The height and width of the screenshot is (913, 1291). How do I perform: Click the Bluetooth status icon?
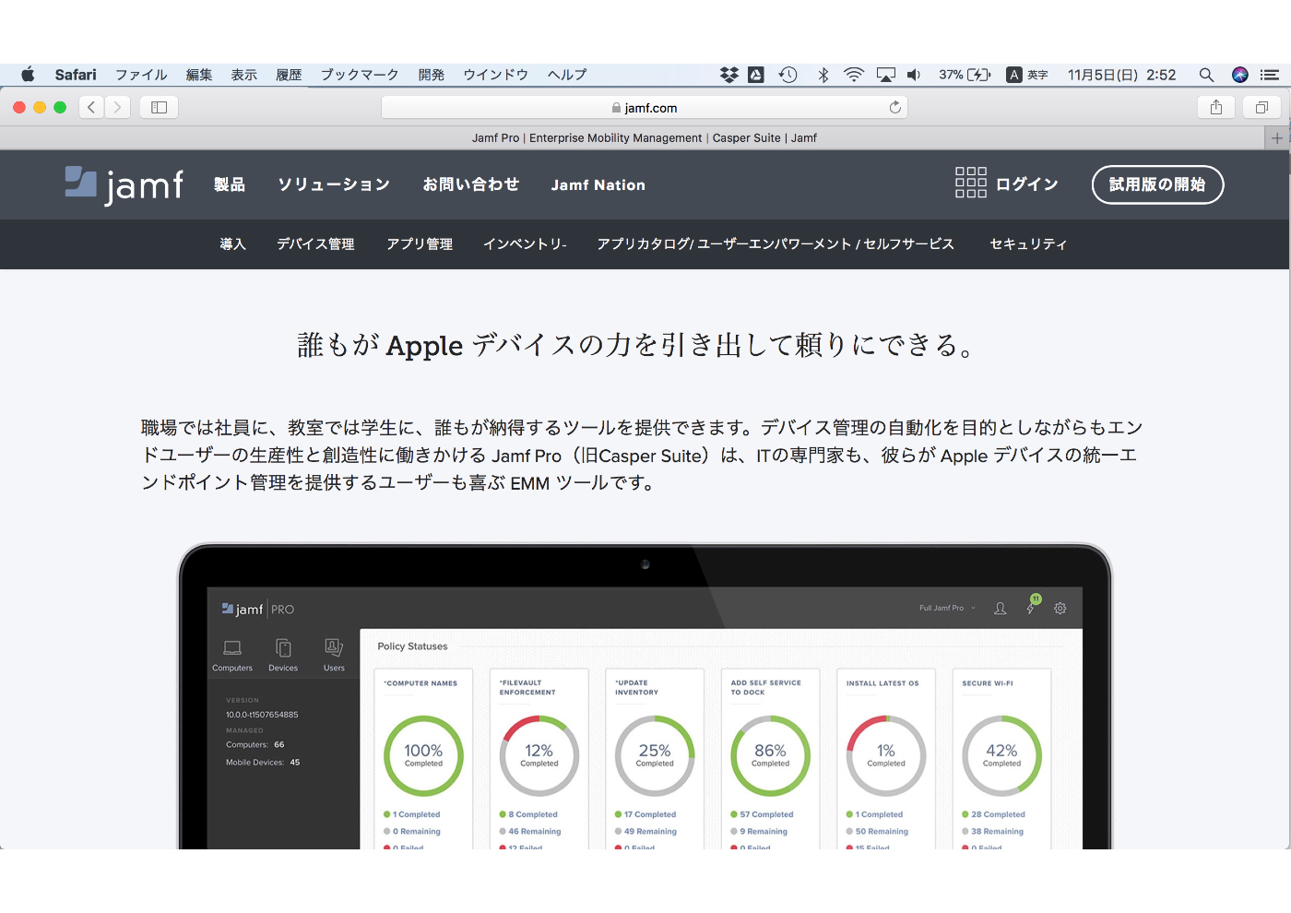coord(823,75)
